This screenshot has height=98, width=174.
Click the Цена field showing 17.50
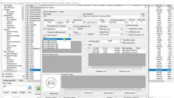coord(103,22)
